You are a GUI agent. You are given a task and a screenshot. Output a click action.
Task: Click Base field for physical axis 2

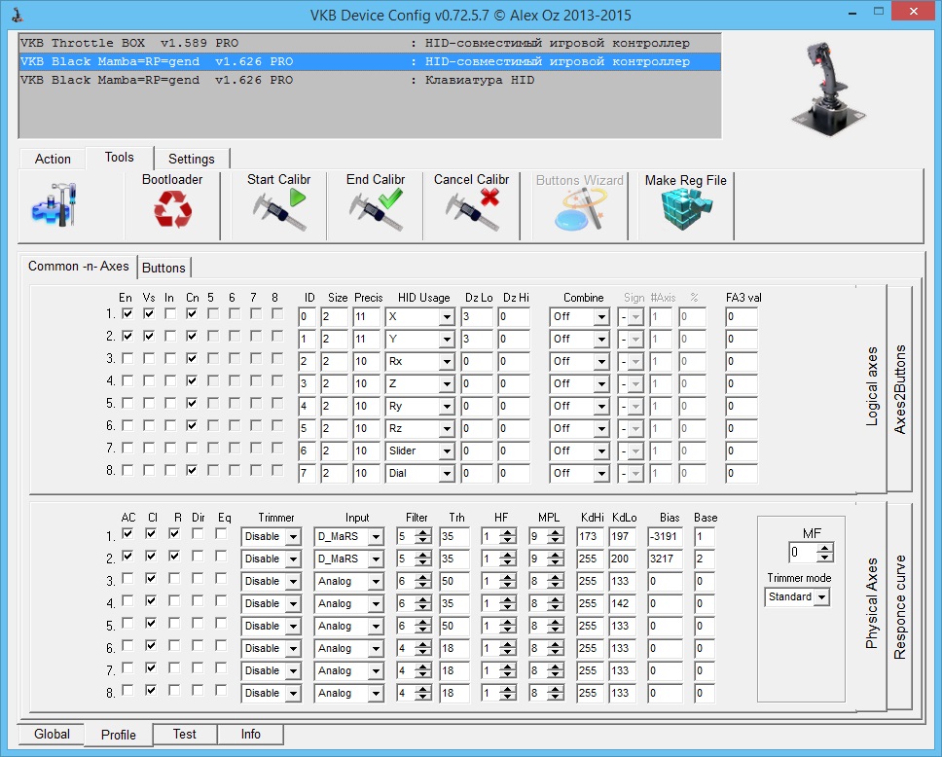[705, 559]
